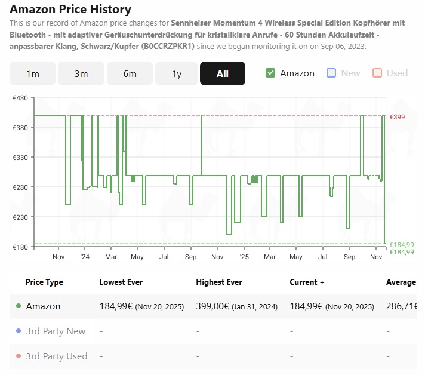This screenshot has height=375, width=425.
Task: Click the '25 x-axis label
Action: (x=244, y=257)
